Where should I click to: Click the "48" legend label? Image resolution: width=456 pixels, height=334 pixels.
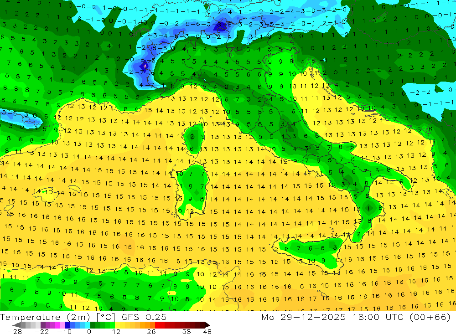207,331
